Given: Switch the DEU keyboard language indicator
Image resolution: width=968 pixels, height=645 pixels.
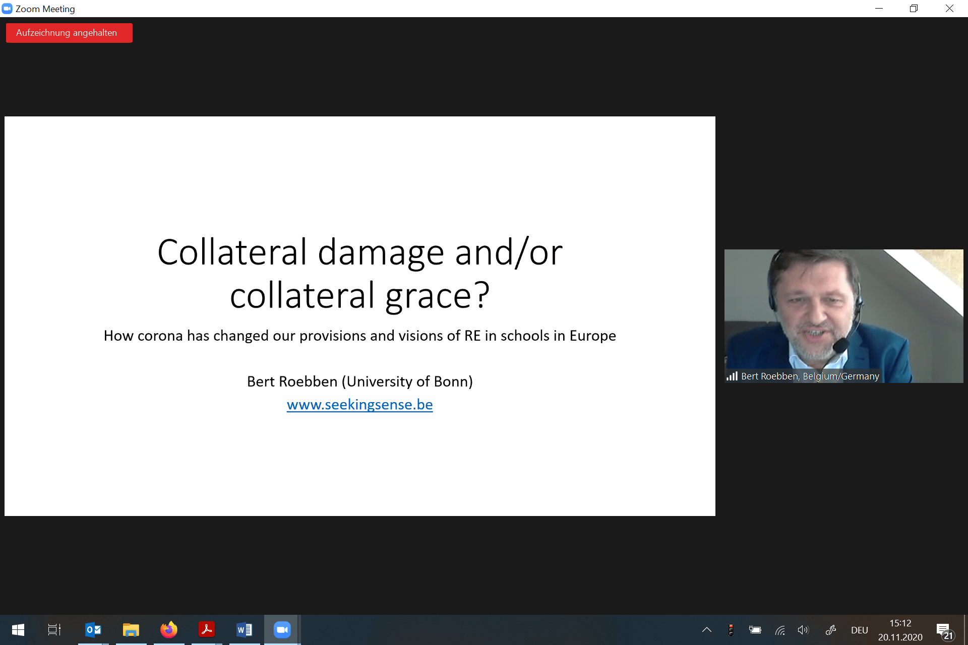Looking at the screenshot, I should (860, 630).
